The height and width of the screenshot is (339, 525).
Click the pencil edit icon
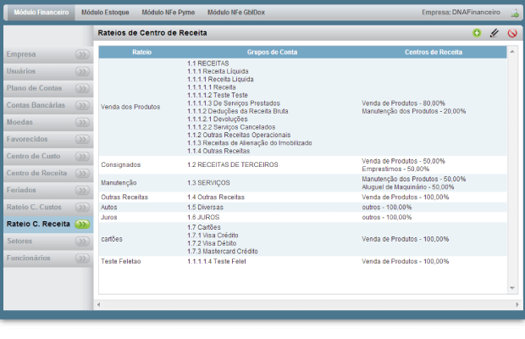(495, 33)
